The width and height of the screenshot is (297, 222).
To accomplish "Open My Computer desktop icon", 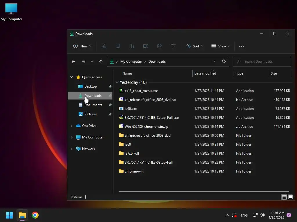I will (x=11, y=12).
